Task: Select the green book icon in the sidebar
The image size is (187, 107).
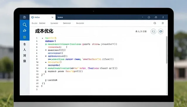Action: [x=25, y=37]
